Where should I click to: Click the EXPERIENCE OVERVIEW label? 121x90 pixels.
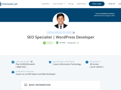(x=25, y=71)
